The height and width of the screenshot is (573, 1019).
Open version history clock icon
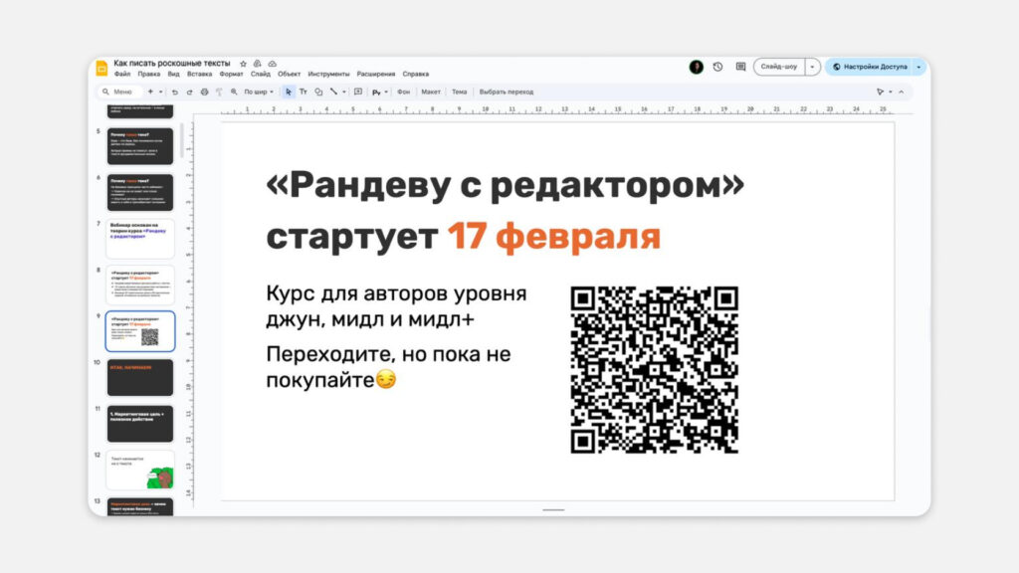point(718,67)
